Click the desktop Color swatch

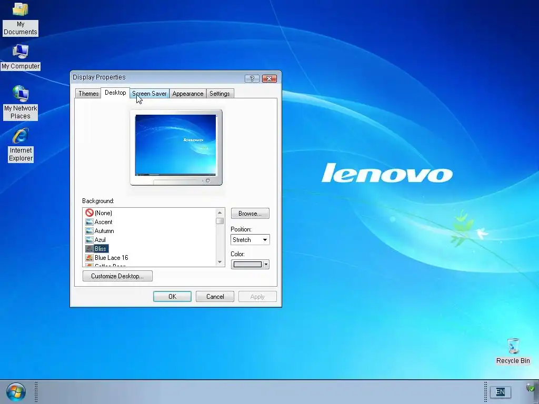coord(247,264)
